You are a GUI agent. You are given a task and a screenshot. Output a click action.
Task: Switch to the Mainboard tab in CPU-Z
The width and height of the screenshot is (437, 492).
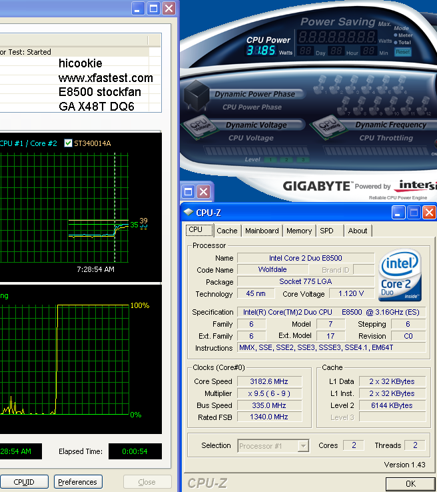[x=262, y=231]
